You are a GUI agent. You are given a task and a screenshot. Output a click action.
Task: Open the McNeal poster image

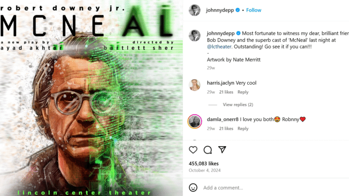click(91, 98)
